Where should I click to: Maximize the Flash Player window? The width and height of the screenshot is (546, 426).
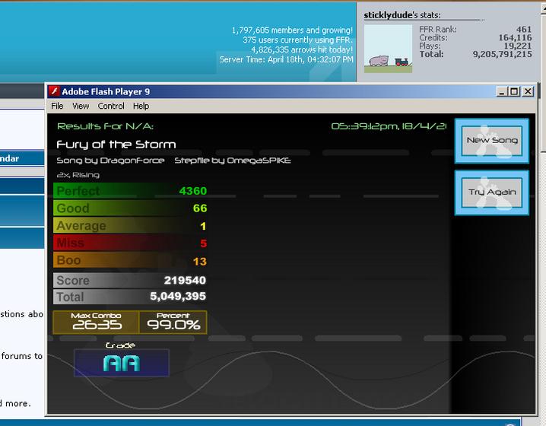tap(514, 91)
